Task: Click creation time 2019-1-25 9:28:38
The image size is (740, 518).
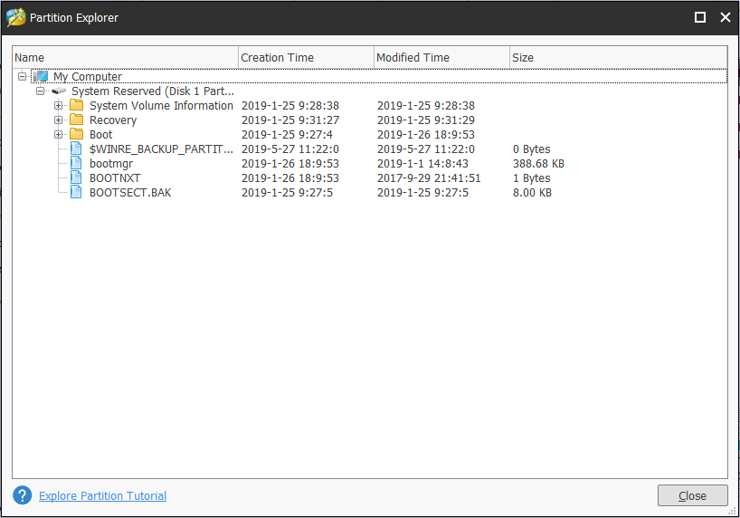Action: tap(290, 105)
